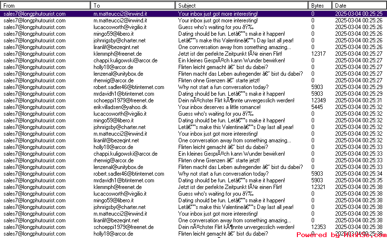Click the 5445 bytes value
Viewport: 387px width, 238px height.
point(317,107)
